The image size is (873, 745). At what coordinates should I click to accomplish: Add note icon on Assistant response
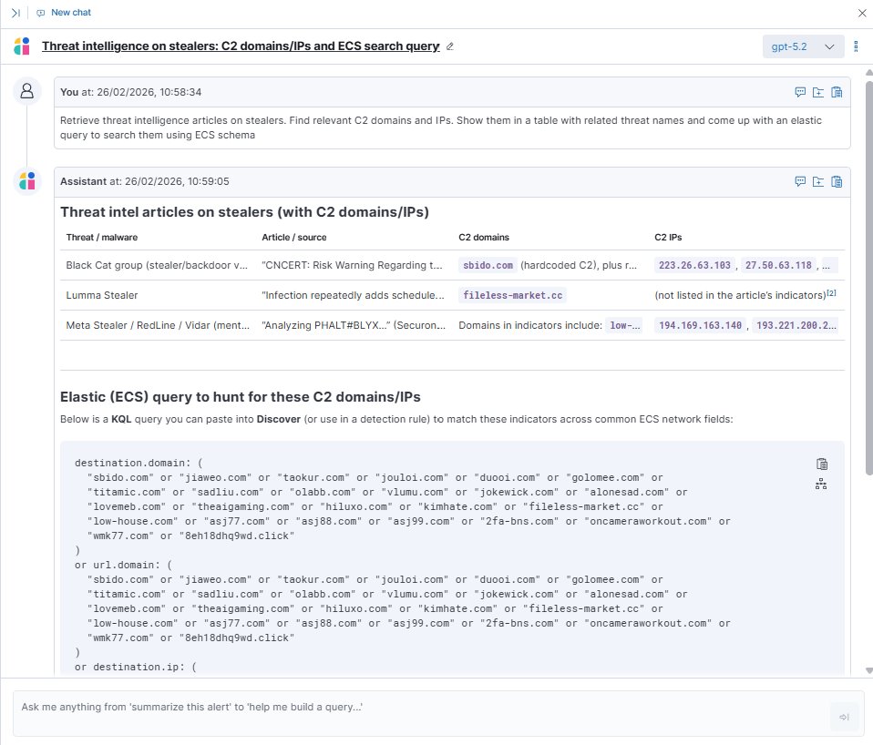[800, 181]
